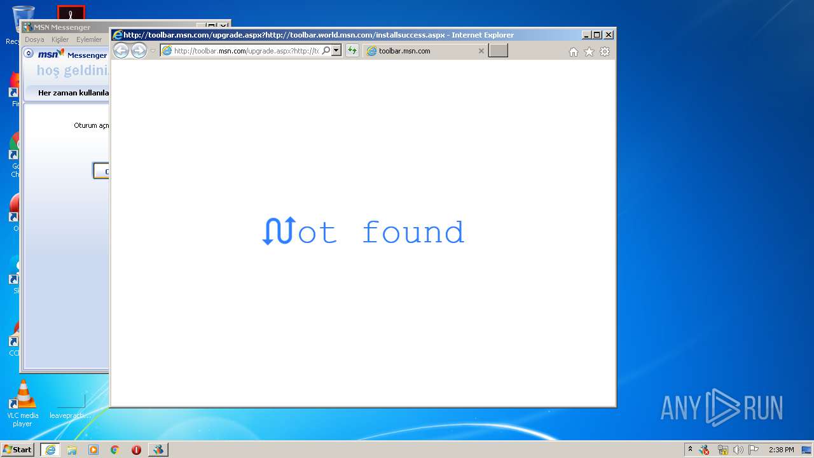This screenshot has width=814, height=458.
Task: Click the Internet Explorer address bar URL
Action: coord(246,51)
